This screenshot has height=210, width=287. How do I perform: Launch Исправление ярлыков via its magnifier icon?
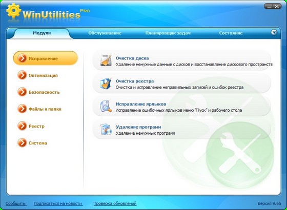pos(106,106)
